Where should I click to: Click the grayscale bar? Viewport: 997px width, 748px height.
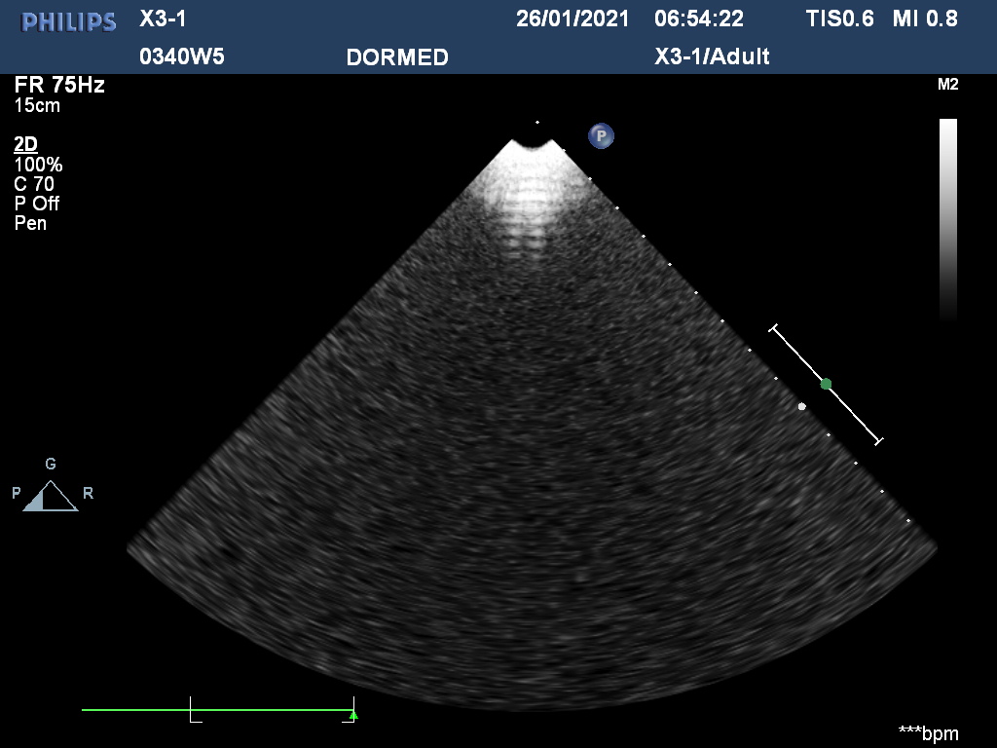[x=947, y=218]
